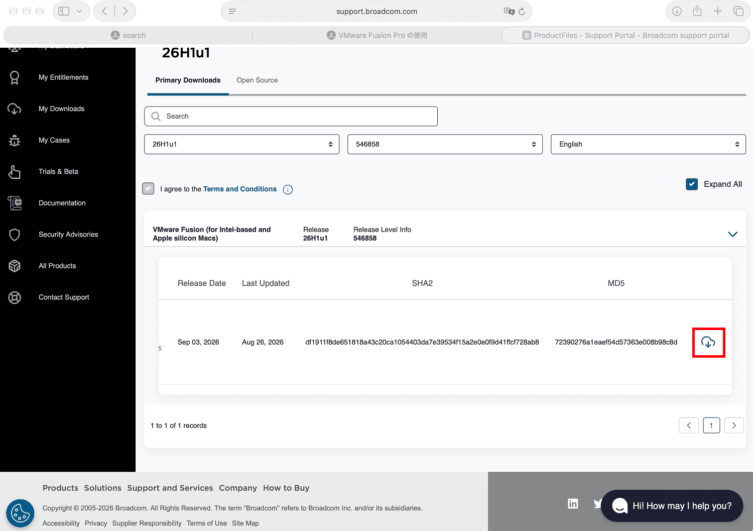Visit Broadcom LinkedIn page icon

573,503
